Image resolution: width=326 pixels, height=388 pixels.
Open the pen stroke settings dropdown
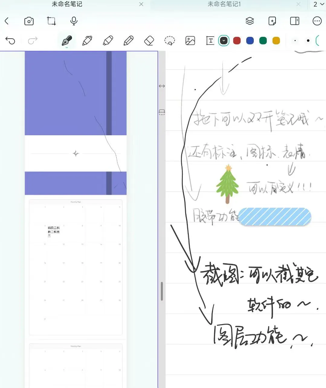click(224, 40)
